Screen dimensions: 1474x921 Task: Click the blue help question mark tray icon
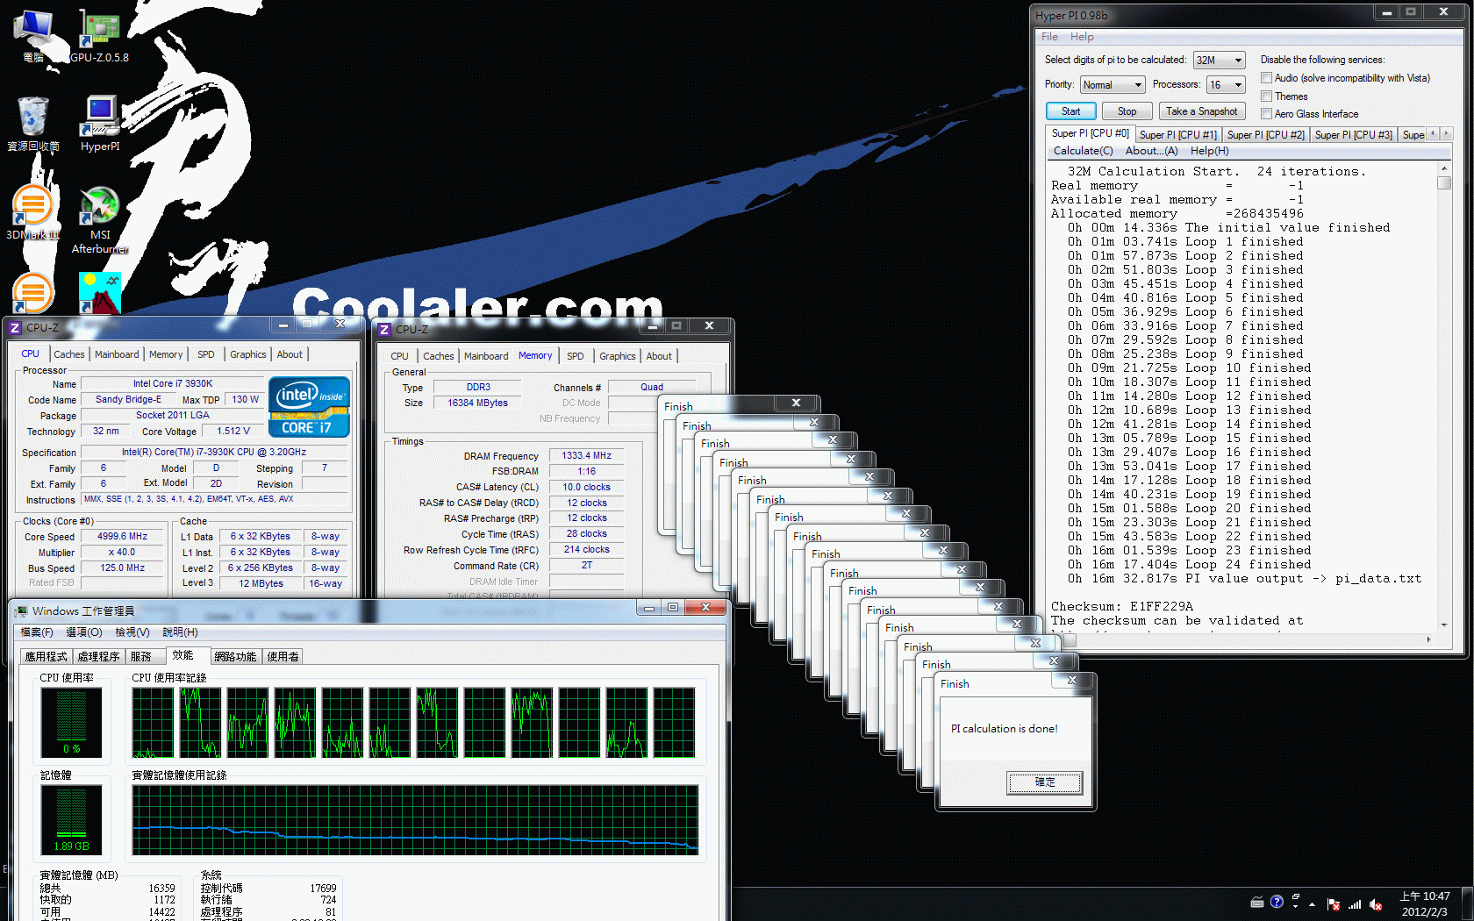tap(1277, 902)
